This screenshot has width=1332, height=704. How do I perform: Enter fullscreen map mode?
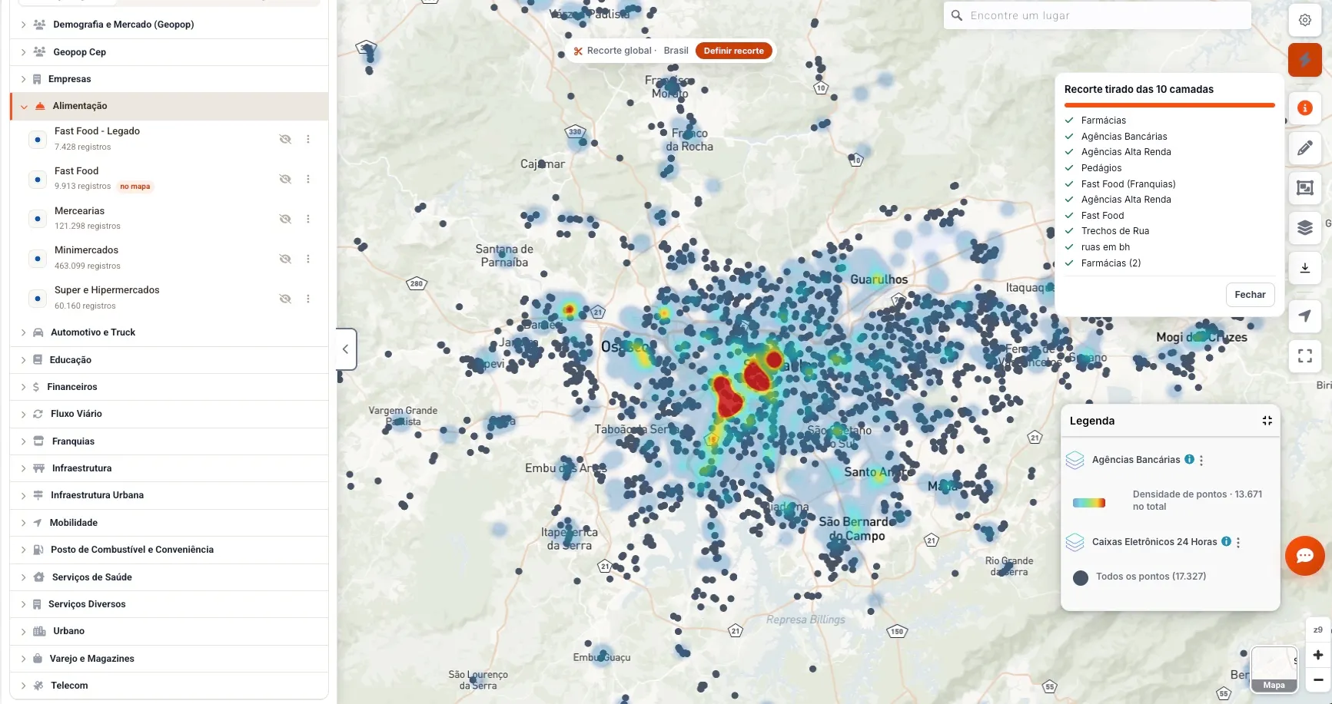tap(1305, 355)
